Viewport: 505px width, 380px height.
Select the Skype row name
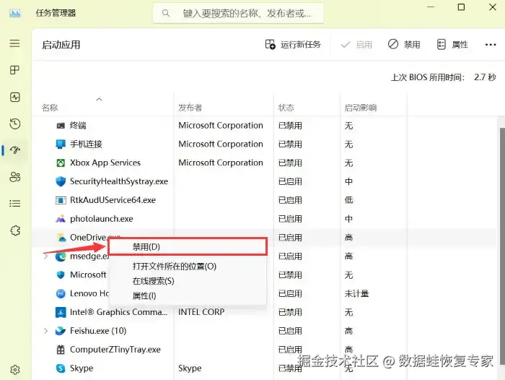point(82,368)
